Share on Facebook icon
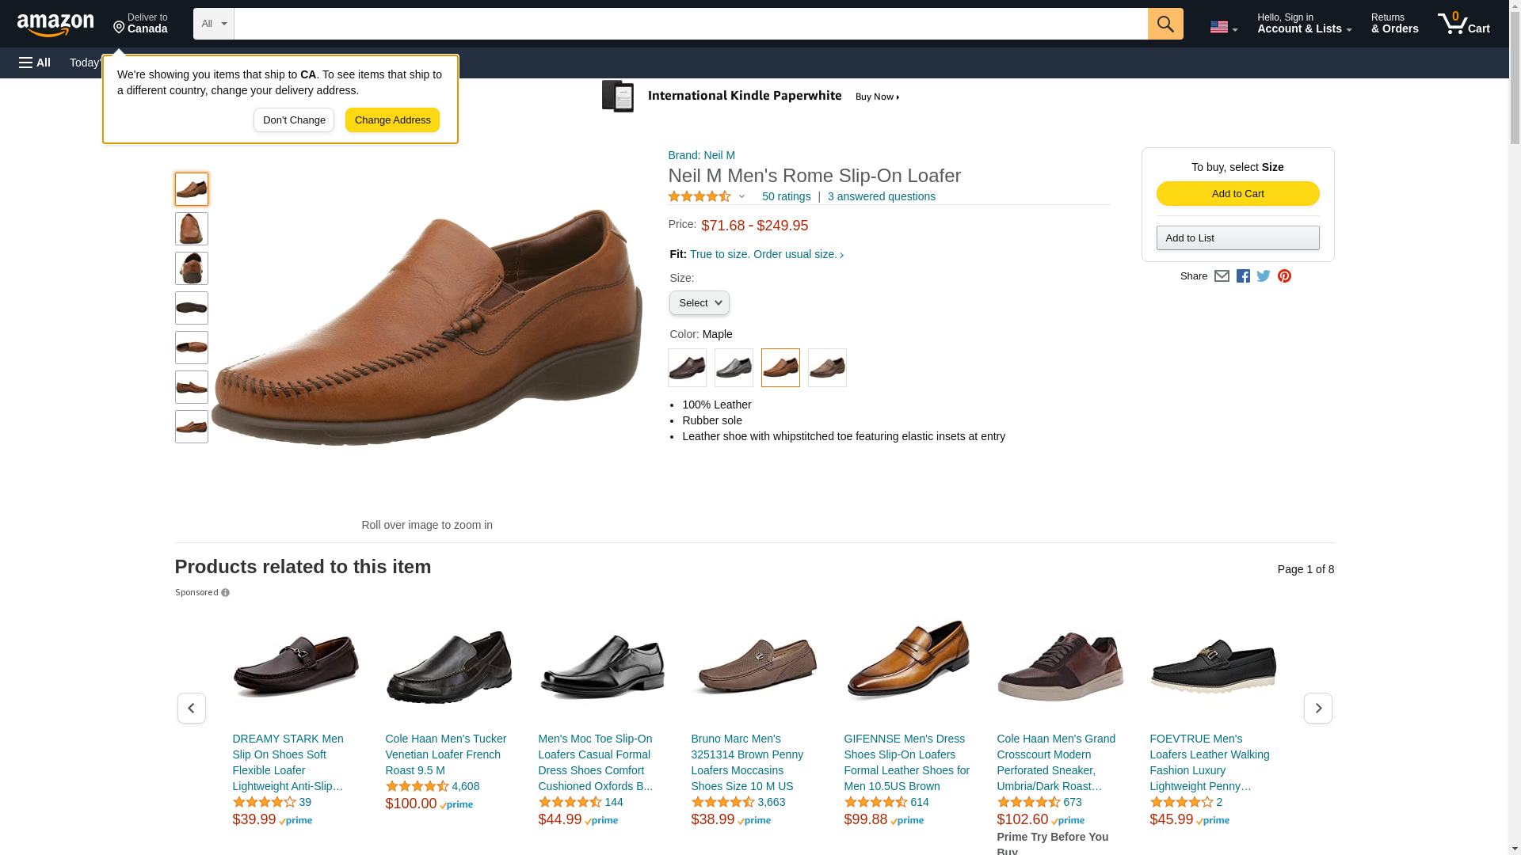Image resolution: width=1521 pixels, height=855 pixels. [1243, 276]
